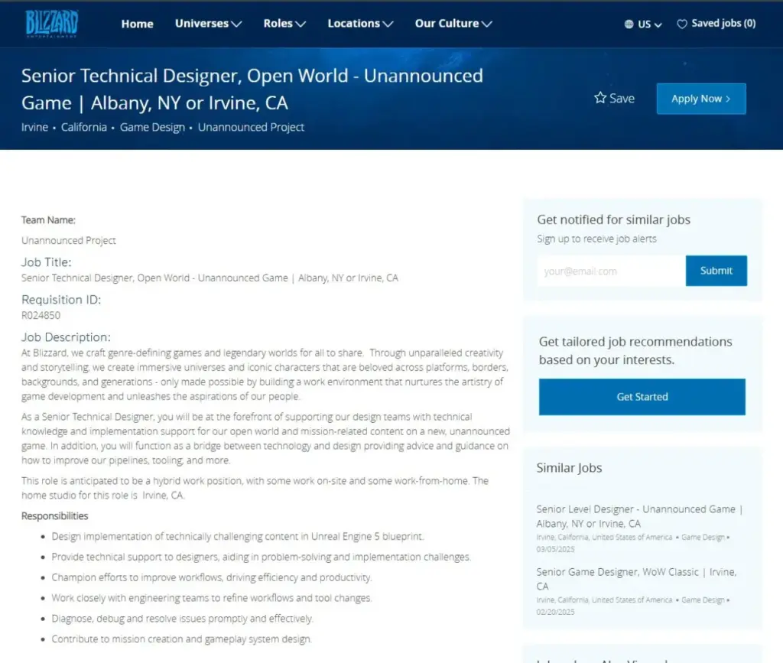Viewport: 783px width, 663px height.
Task: Click the Requisition ID label
Action: pos(61,300)
